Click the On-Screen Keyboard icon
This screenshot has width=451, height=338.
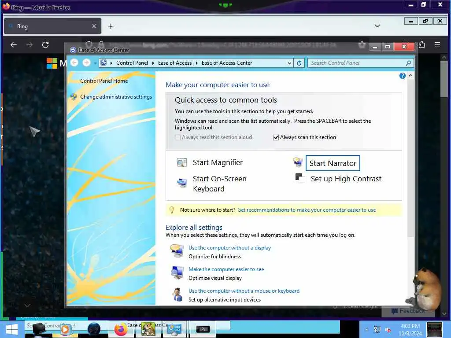pyautogui.click(x=182, y=183)
